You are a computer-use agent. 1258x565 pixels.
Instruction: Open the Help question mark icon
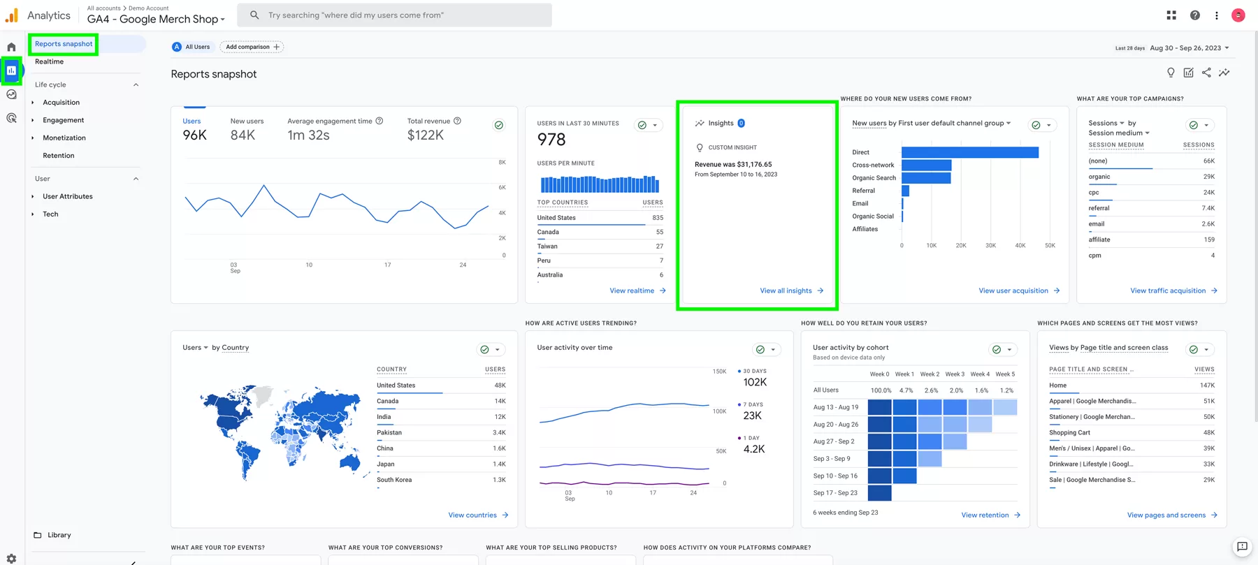(1195, 15)
